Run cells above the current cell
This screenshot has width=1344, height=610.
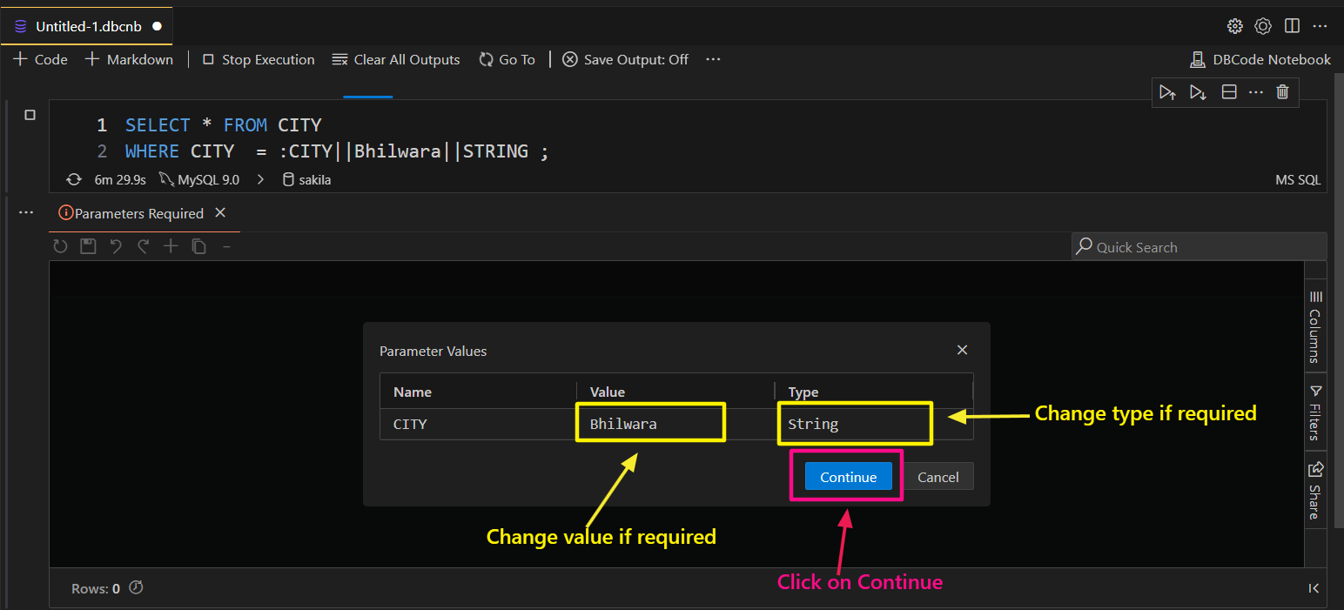click(1168, 91)
